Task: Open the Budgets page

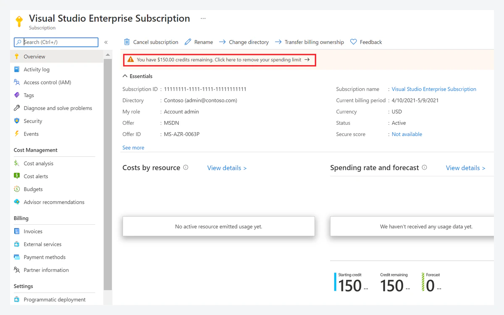Action: point(56,189)
